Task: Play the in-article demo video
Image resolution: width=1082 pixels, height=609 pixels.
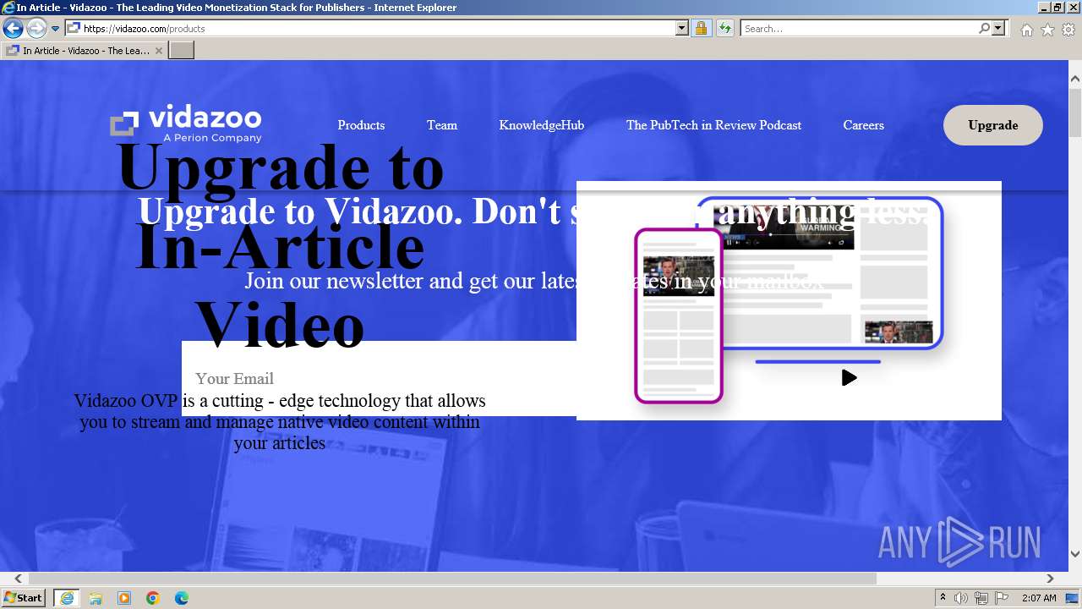Action: [850, 378]
